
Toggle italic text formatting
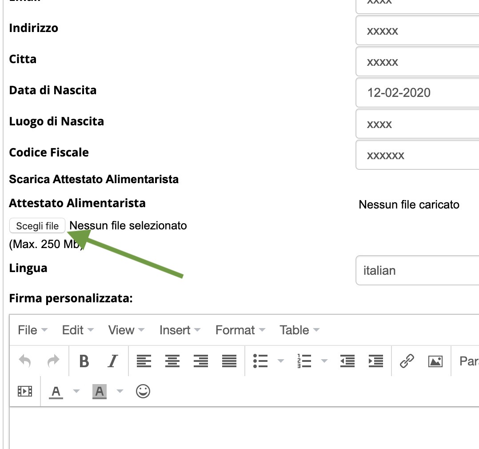(x=113, y=361)
